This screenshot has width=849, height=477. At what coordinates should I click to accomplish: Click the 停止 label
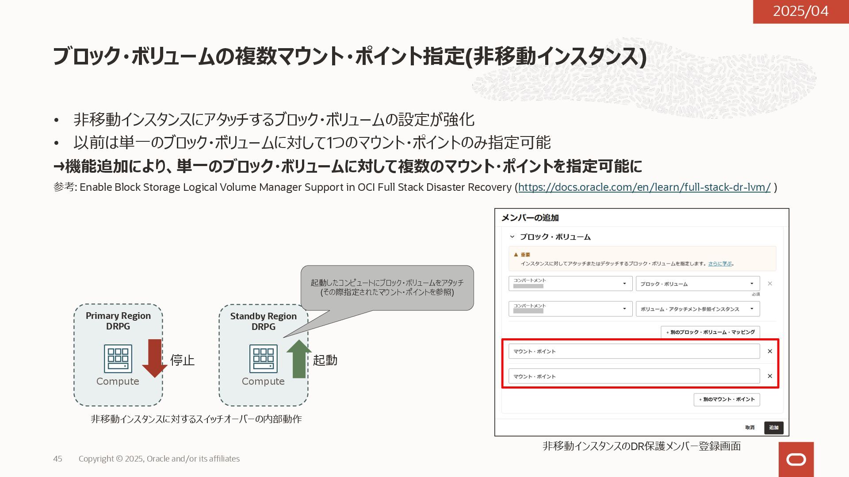click(182, 360)
